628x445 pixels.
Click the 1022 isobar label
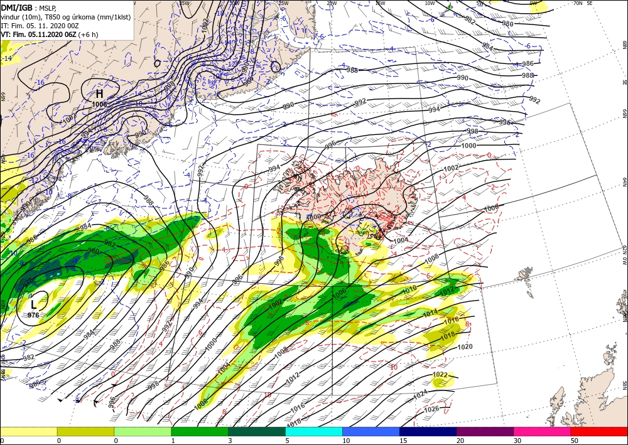(x=440, y=375)
